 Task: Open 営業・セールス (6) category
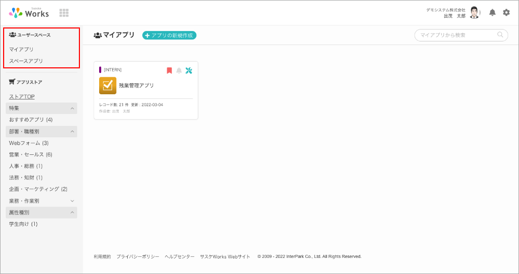point(31,154)
